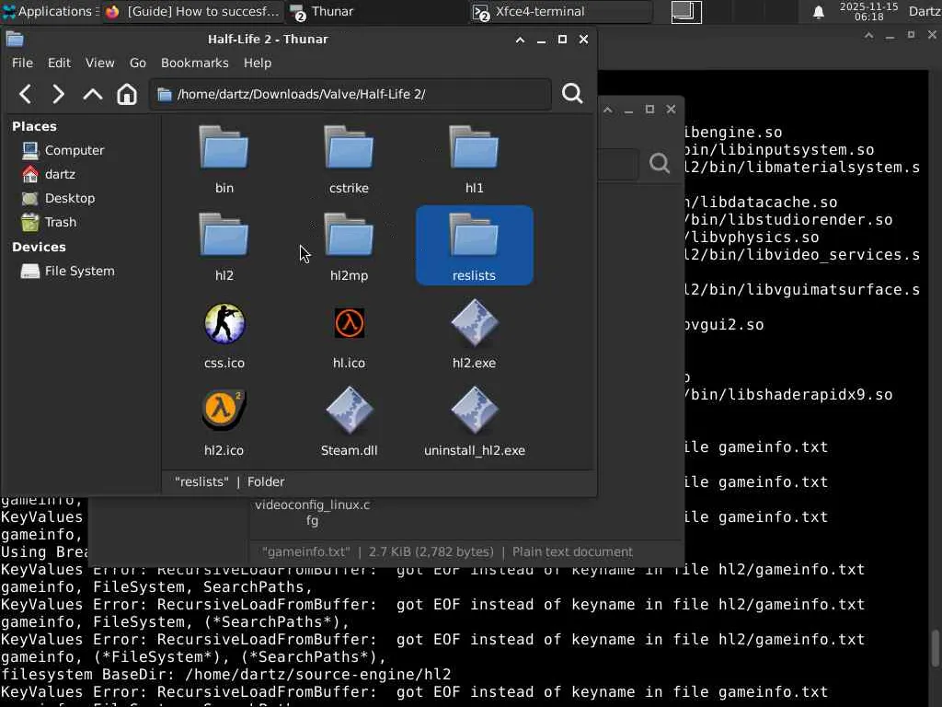
Task: Select the hl2 folder
Action: coord(224,247)
